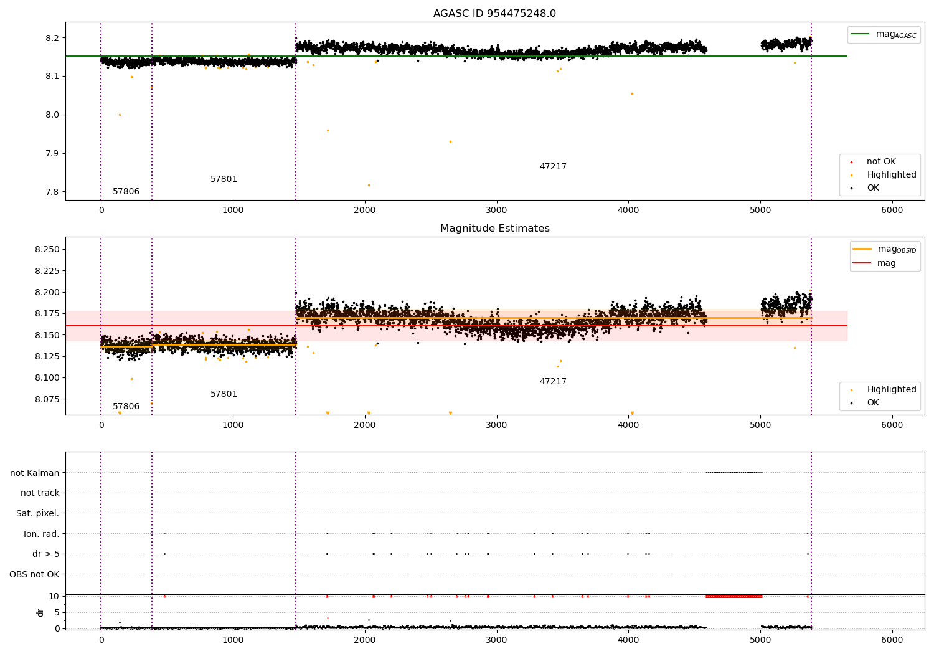Click the red line sample in the mag legend
Screen dimensions: 934x654
pos(862,263)
